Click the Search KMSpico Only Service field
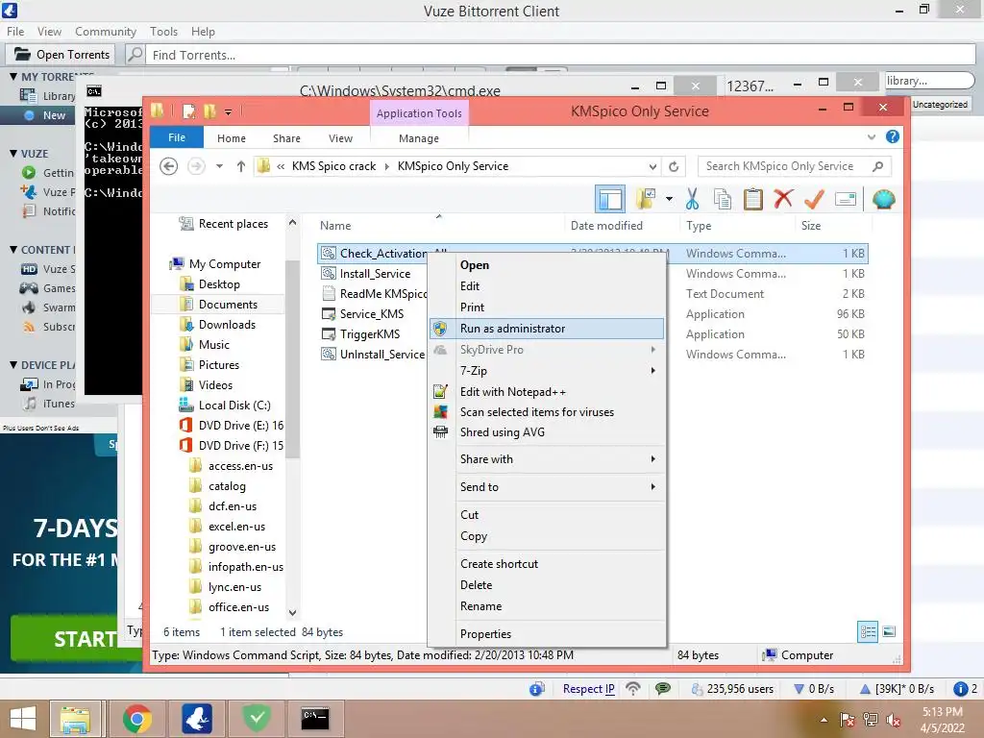984x738 pixels. pos(793,166)
